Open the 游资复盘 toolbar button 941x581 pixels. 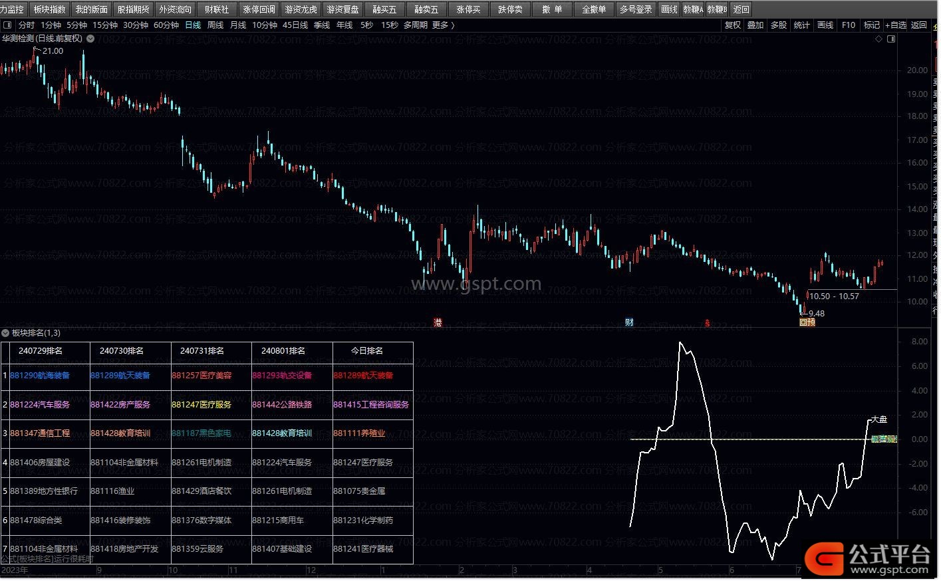(342, 9)
